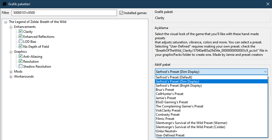
Task: Click the Açıklama description text
Action: pyautogui.click(x=211, y=44)
